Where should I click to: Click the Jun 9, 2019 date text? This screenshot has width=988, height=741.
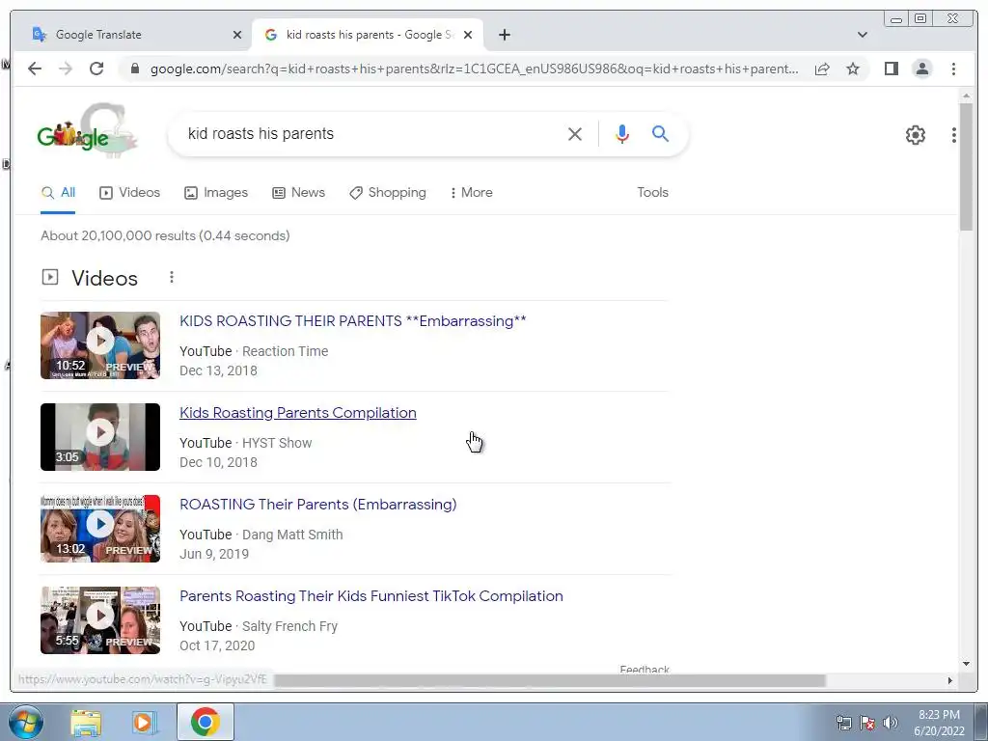214,554
